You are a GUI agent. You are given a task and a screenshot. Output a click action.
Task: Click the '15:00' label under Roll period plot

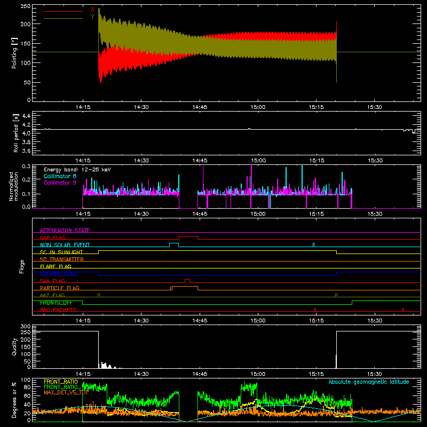click(258, 161)
